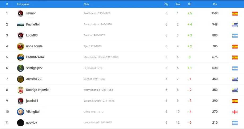The width and height of the screenshot is (244, 129).
Task: Sort by the Dif column header
Action: [x=190, y=4]
